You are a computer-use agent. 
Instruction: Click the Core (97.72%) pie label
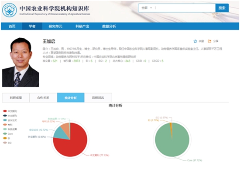[x=195, y=160]
